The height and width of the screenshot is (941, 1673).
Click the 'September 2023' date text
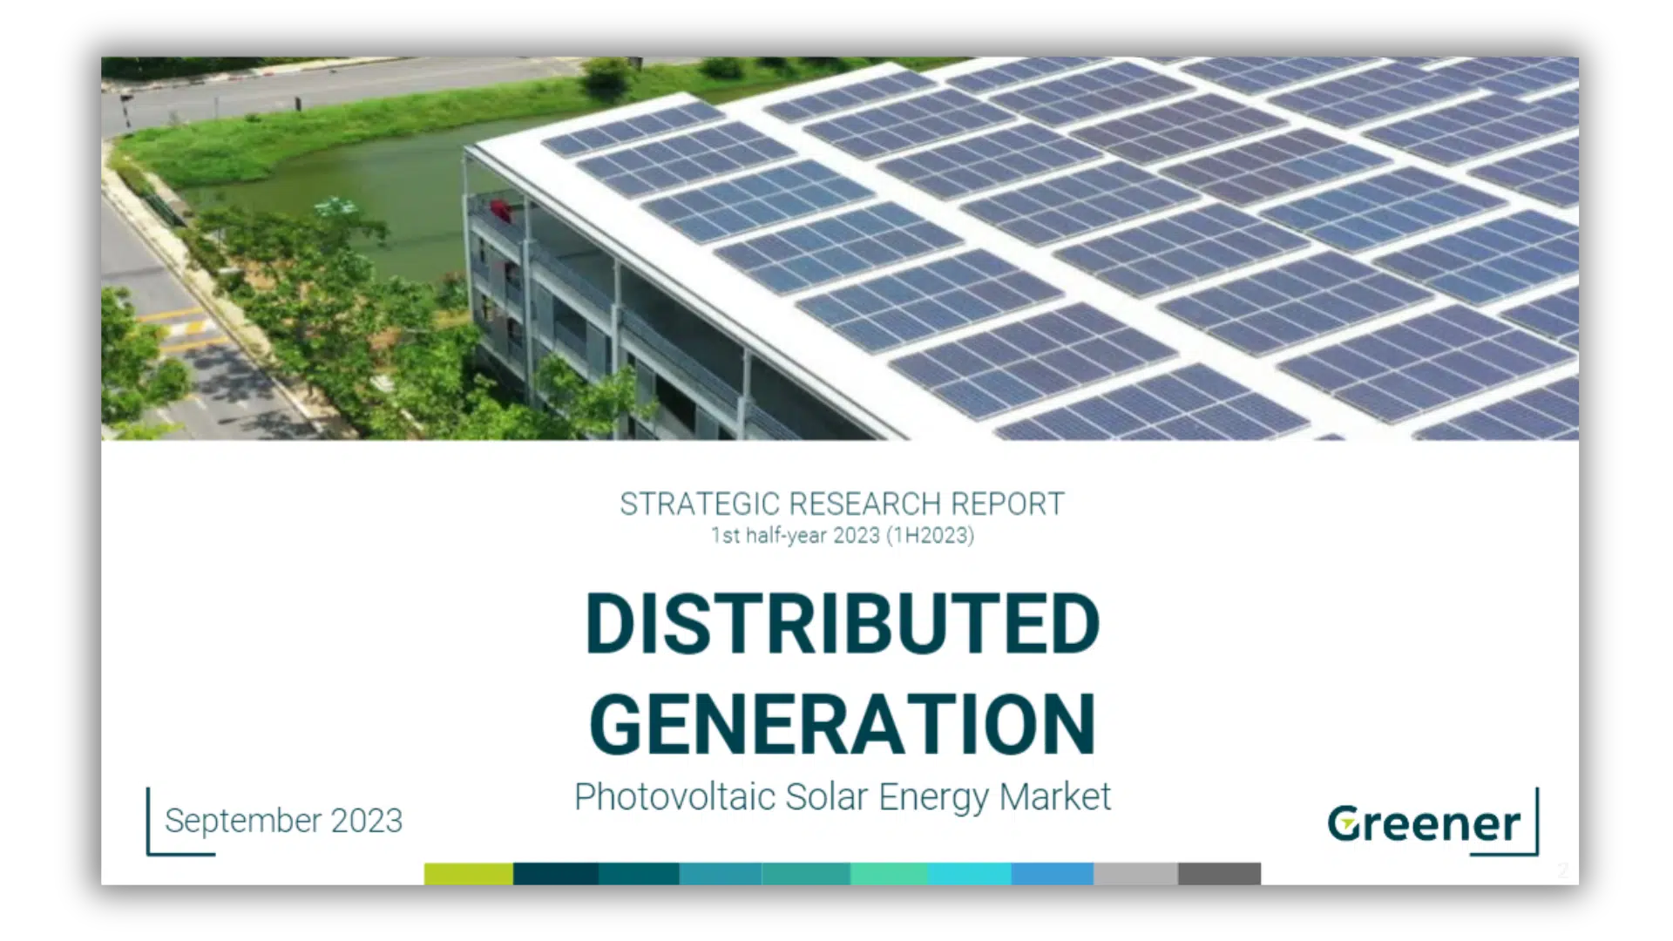tap(283, 821)
